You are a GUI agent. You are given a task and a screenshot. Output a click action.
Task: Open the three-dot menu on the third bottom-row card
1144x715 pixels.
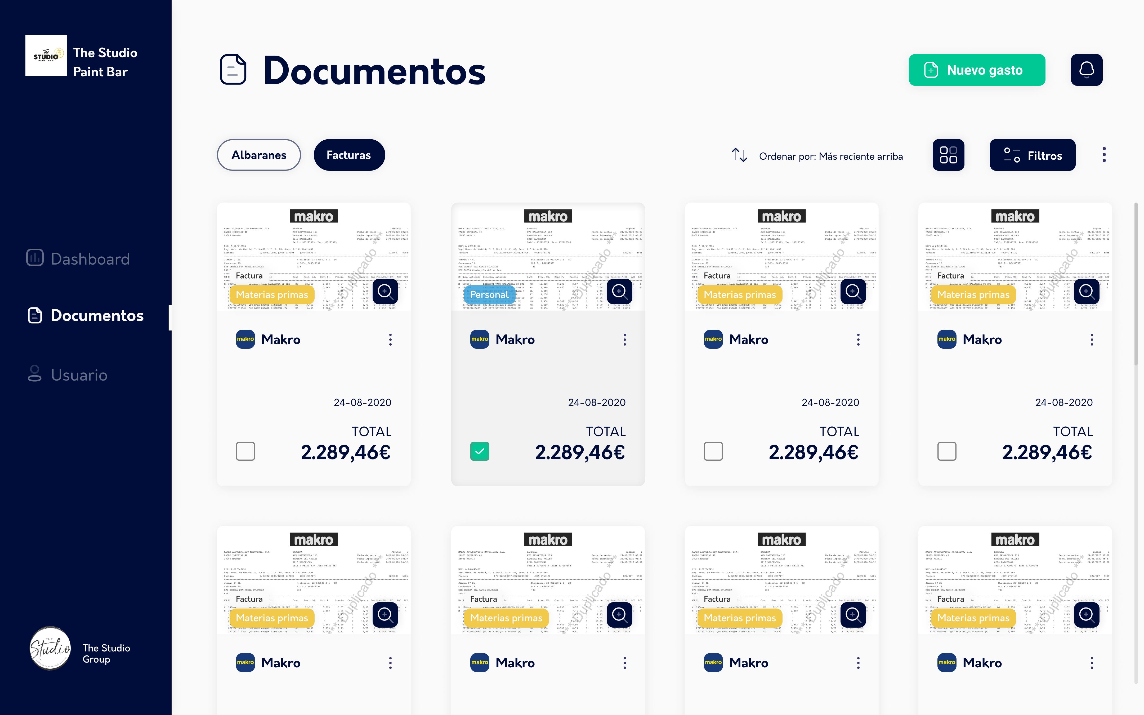click(x=859, y=663)
